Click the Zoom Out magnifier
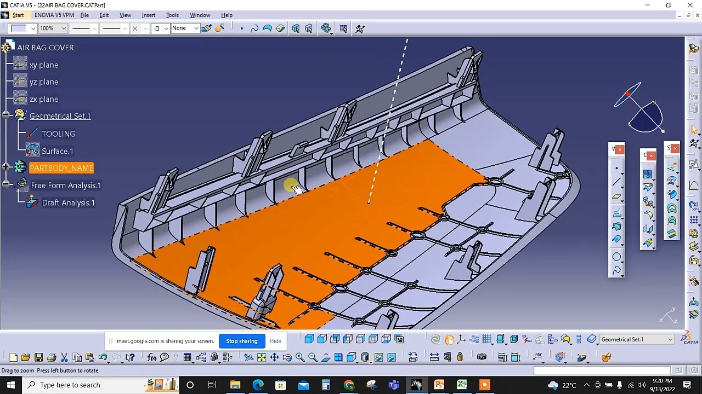Image resolution: width=702 pixels, height=394 pixels. pos(313,357)
